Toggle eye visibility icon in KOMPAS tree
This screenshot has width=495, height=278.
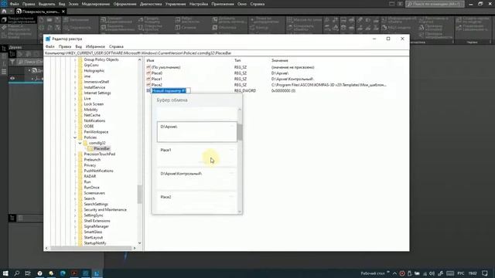click(x=12, y=78)
